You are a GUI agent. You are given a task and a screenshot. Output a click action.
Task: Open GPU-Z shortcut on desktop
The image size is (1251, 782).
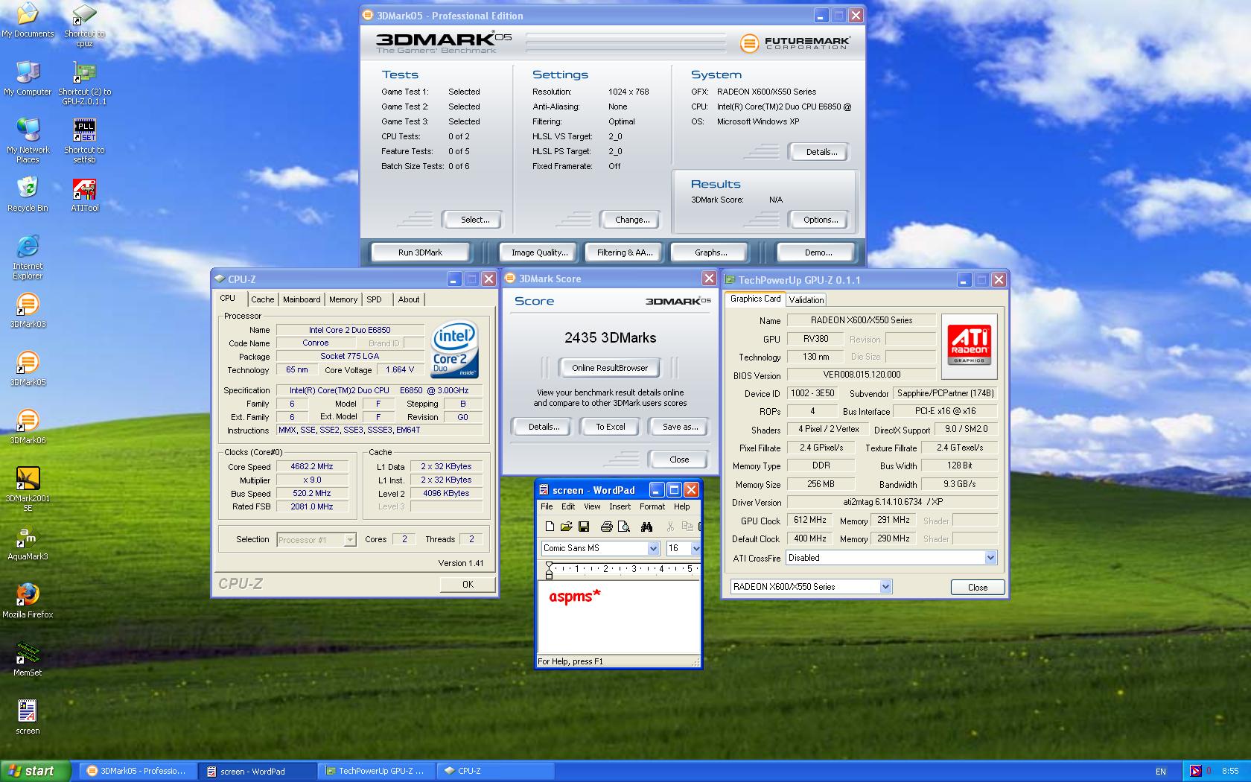84,83
